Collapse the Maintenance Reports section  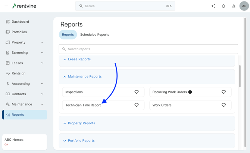point(85,77)
